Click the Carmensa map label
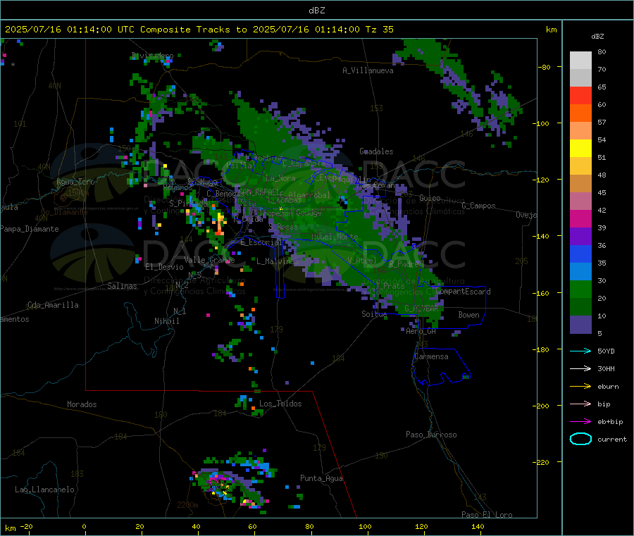The height and width of the screenshot is (536, 634). click(x=431, y=356)
